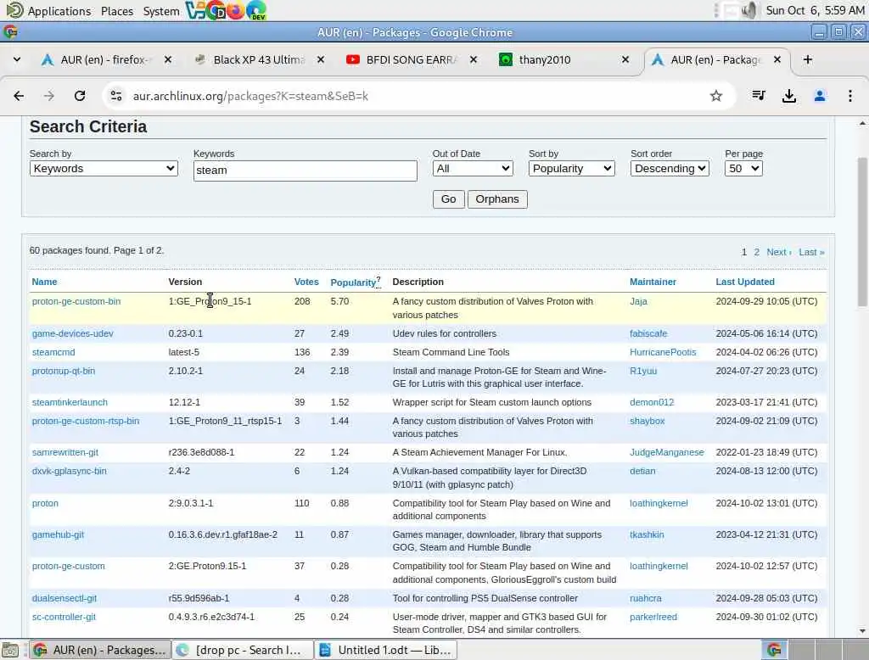Viewport: 869px width, 660px height.
Task: Open the tab search chevron dropdown
Action: (x=17, y=60)
